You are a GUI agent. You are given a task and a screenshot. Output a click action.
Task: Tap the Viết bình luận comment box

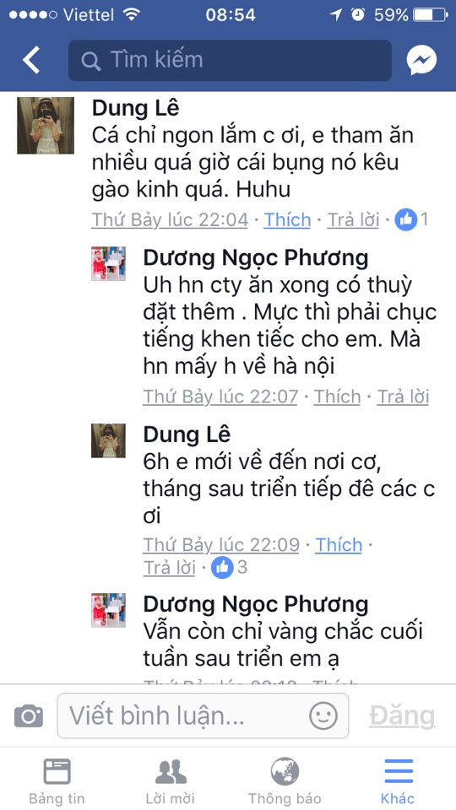tap(203, 716)
